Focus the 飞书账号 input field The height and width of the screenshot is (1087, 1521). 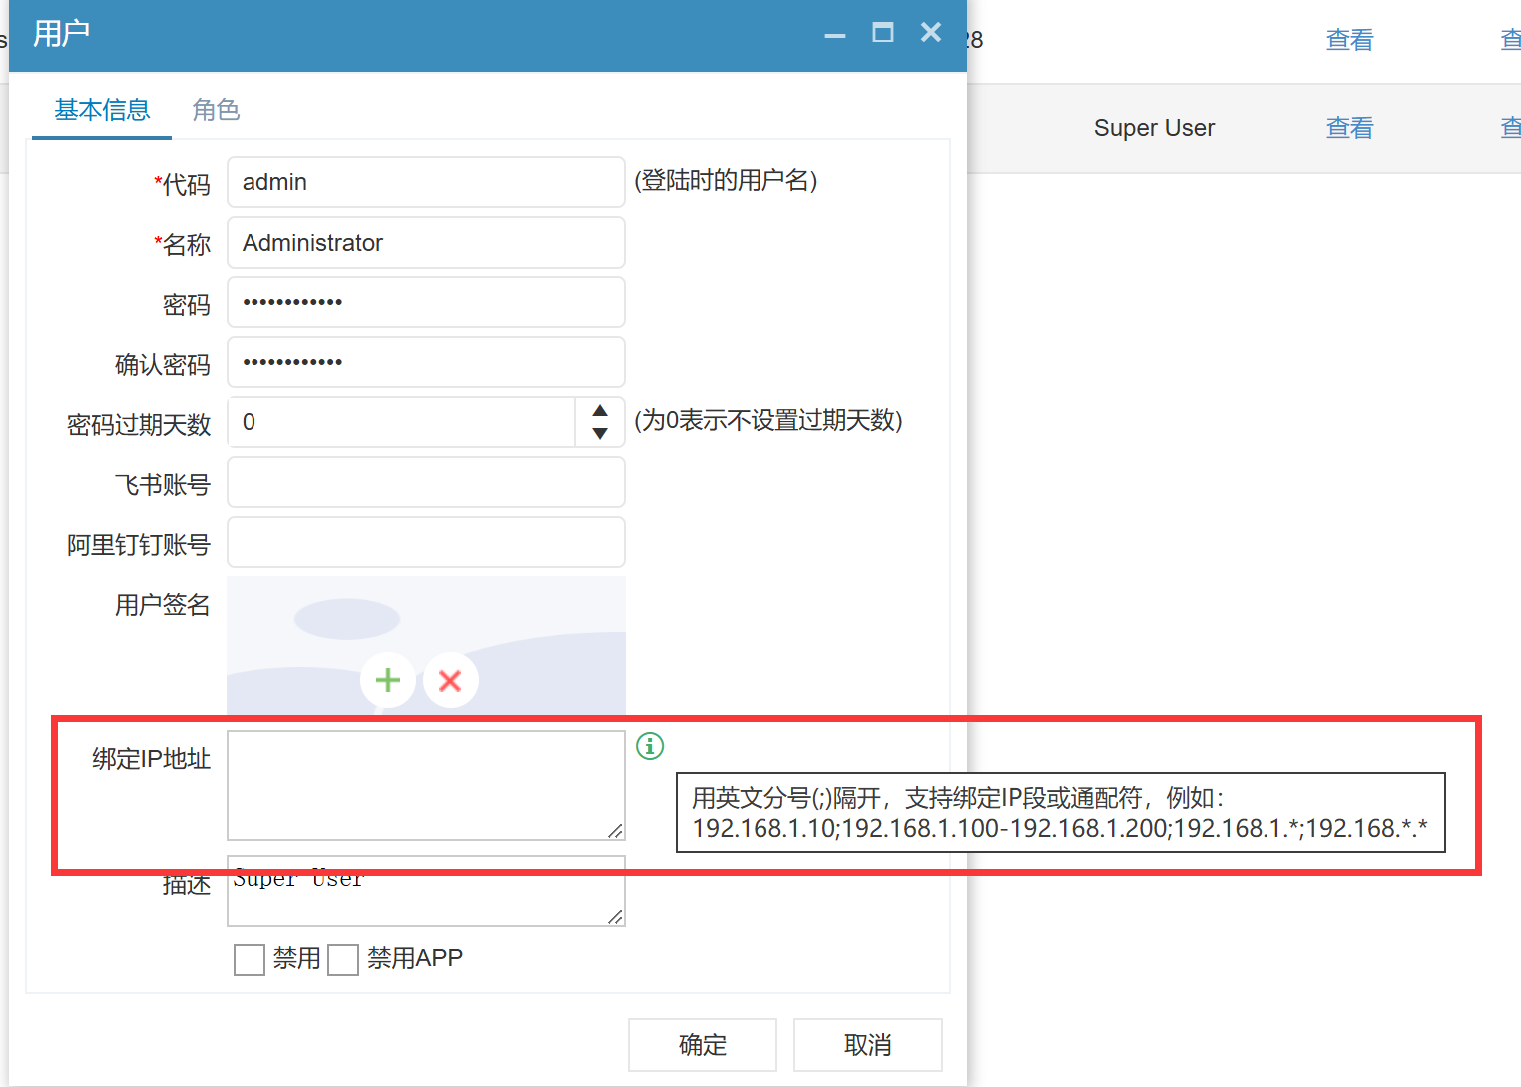(426, 483)
